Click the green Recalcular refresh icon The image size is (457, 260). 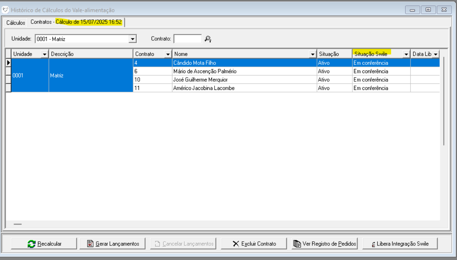(x=32, y=244)
